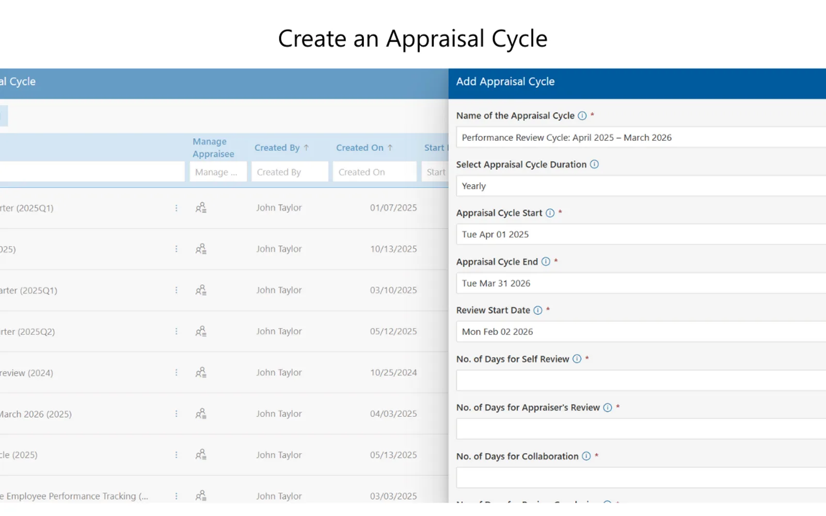Show info for Name of the Appraisal Cycle

[582, 116]
